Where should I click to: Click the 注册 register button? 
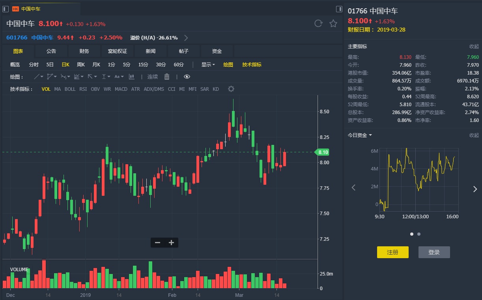click(393, 252)
